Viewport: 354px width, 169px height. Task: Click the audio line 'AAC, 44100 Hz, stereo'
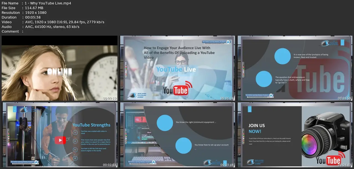click(x=52, y=27)
